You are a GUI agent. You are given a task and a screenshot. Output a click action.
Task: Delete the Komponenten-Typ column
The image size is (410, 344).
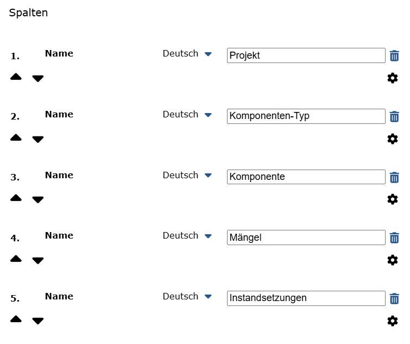coord(394,116)
